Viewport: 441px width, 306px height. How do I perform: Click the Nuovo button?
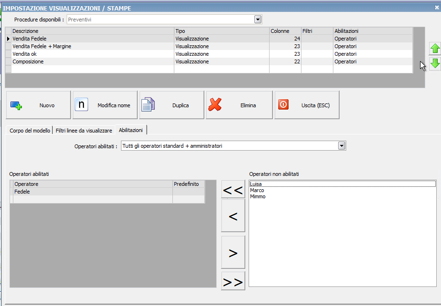tap(38, 105)
